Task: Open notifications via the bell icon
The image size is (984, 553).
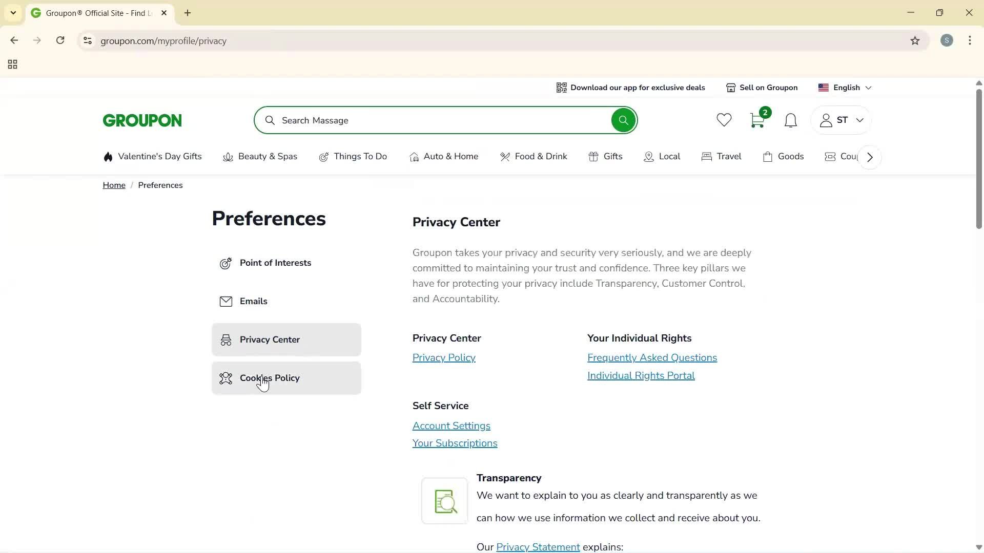Action: click(x=790, y=120)
